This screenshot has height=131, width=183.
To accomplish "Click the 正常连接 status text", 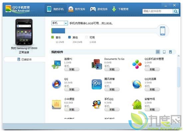I will [24, 52].
